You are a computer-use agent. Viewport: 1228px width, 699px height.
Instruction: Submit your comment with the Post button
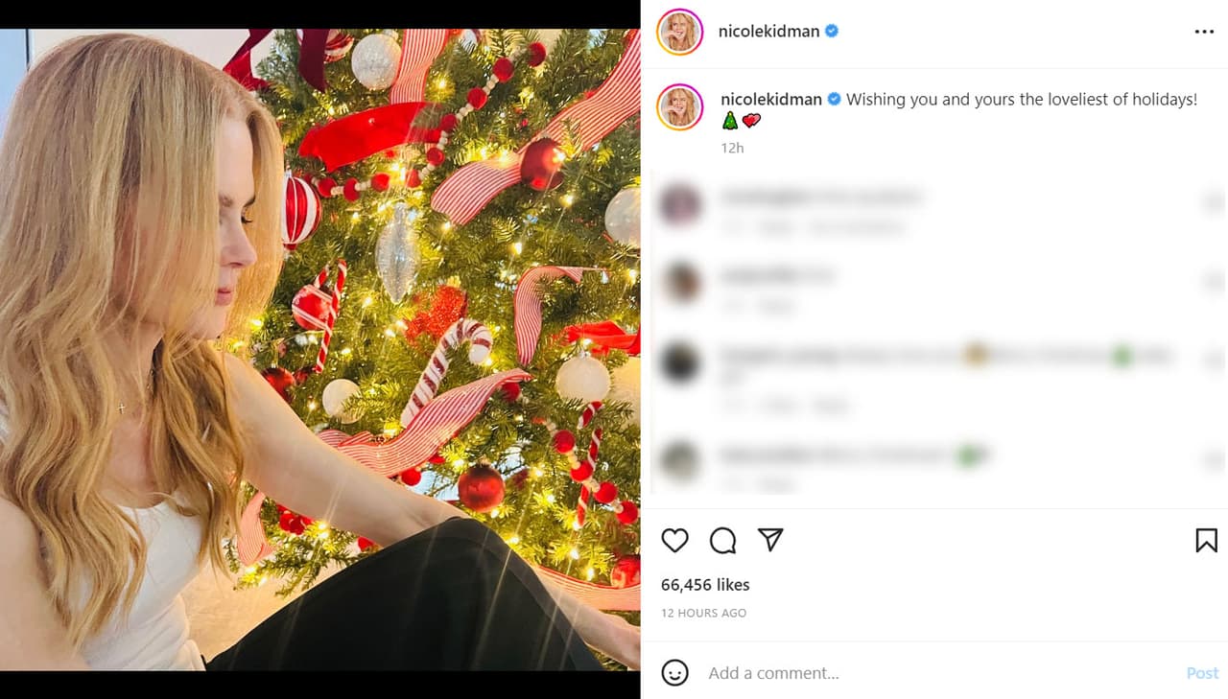pyautogui.click(x=1201, y=672)
